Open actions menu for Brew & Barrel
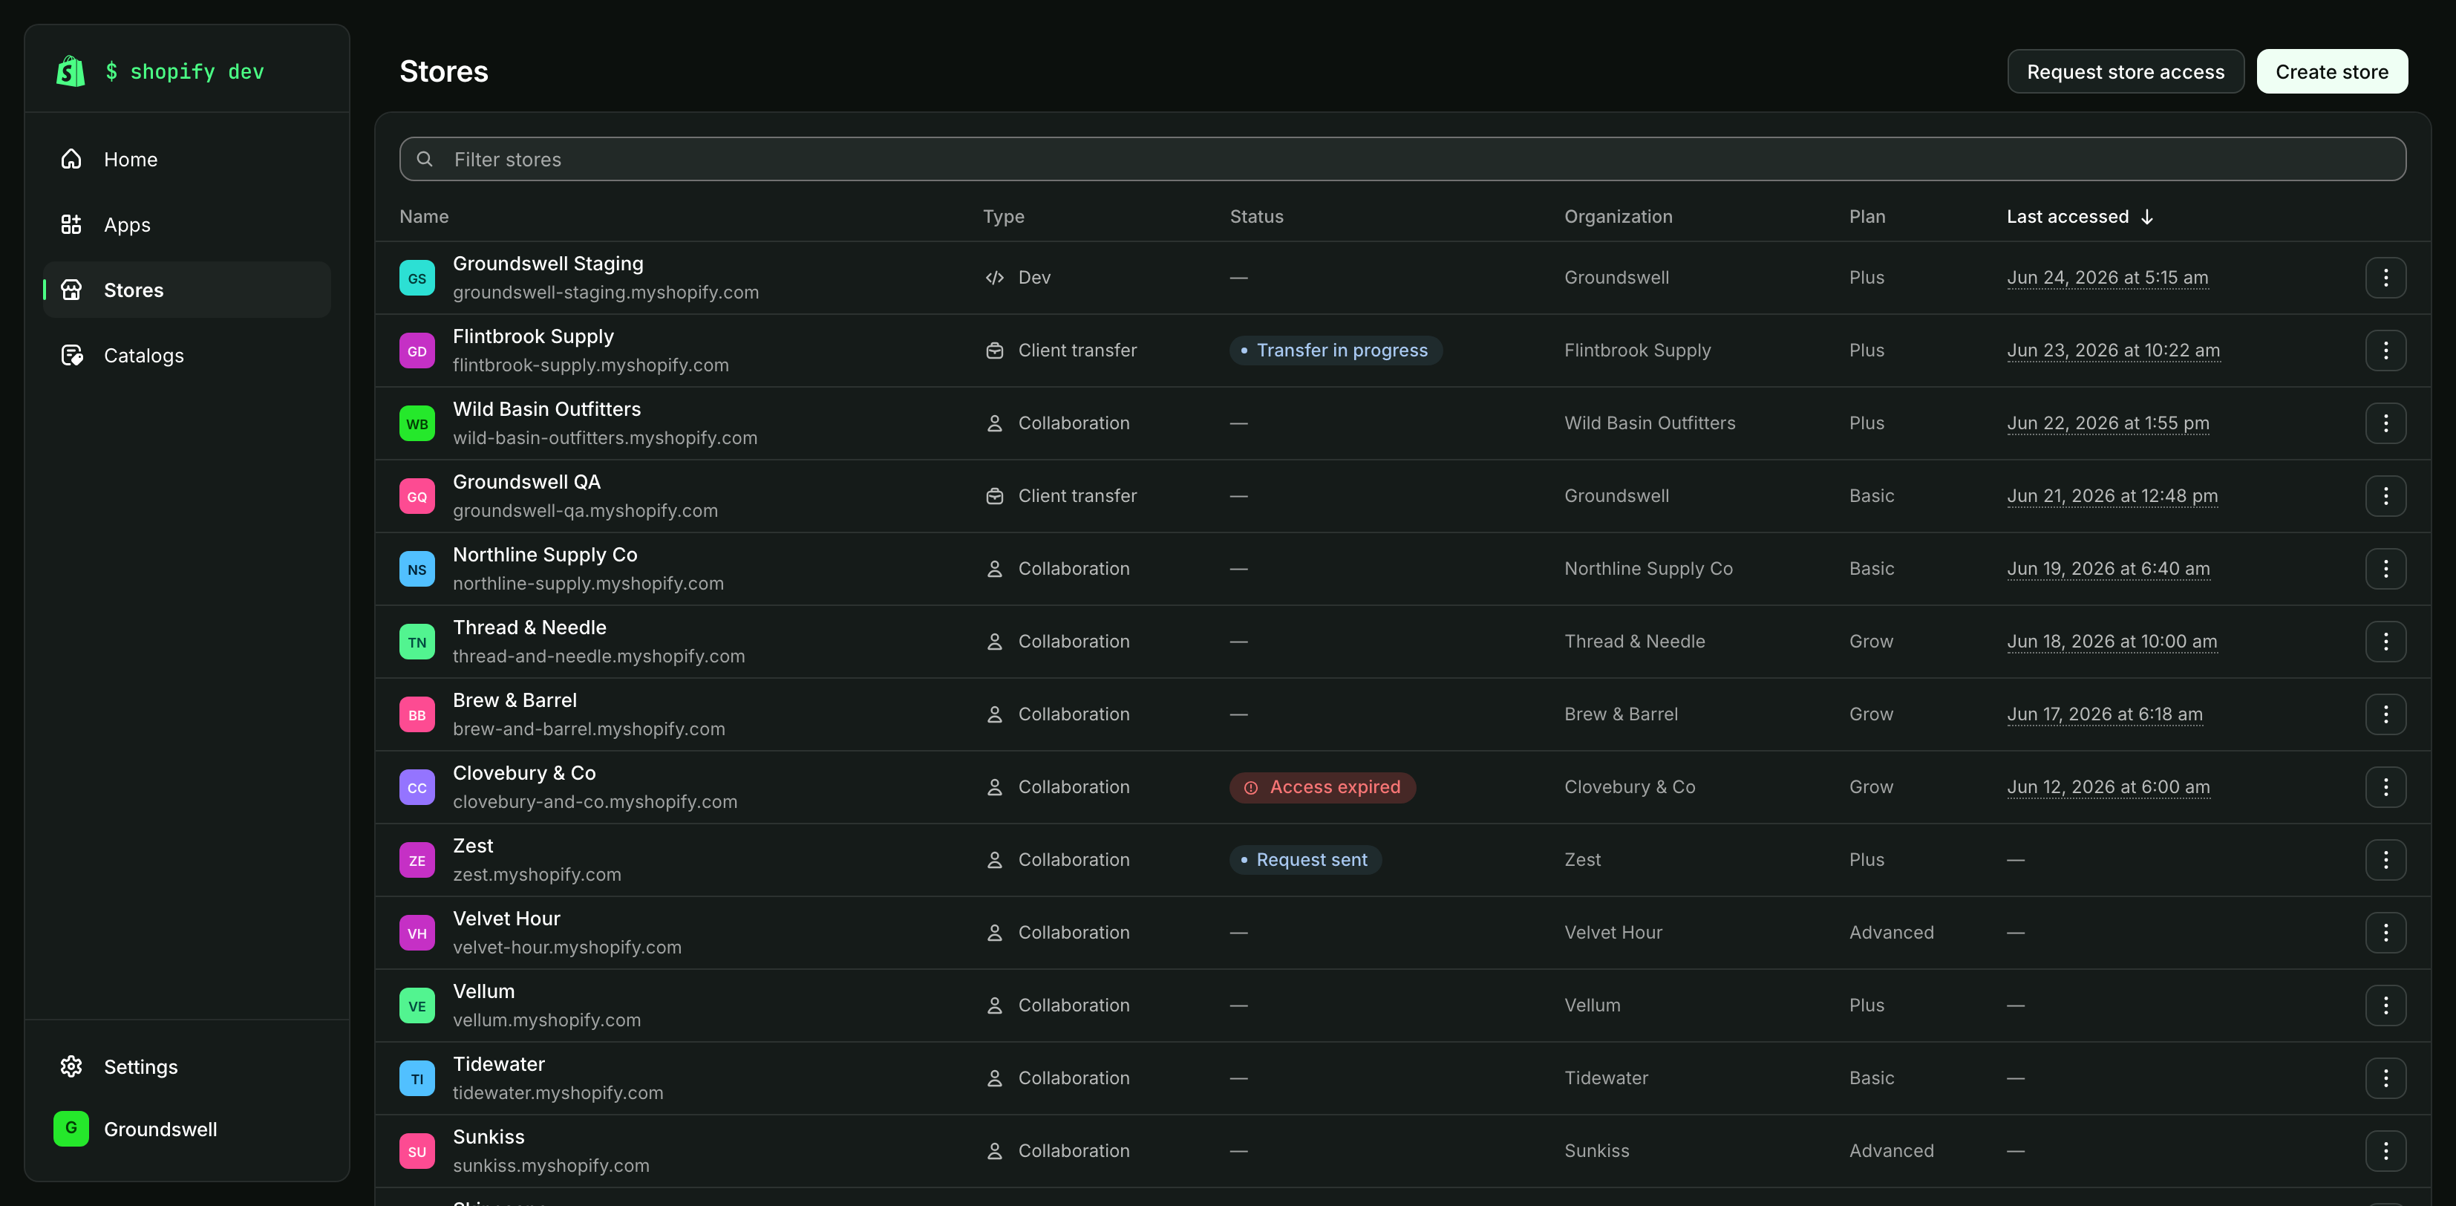Image resolution: width=2456 pixels, height=1206 pixels. [2385, 714]
